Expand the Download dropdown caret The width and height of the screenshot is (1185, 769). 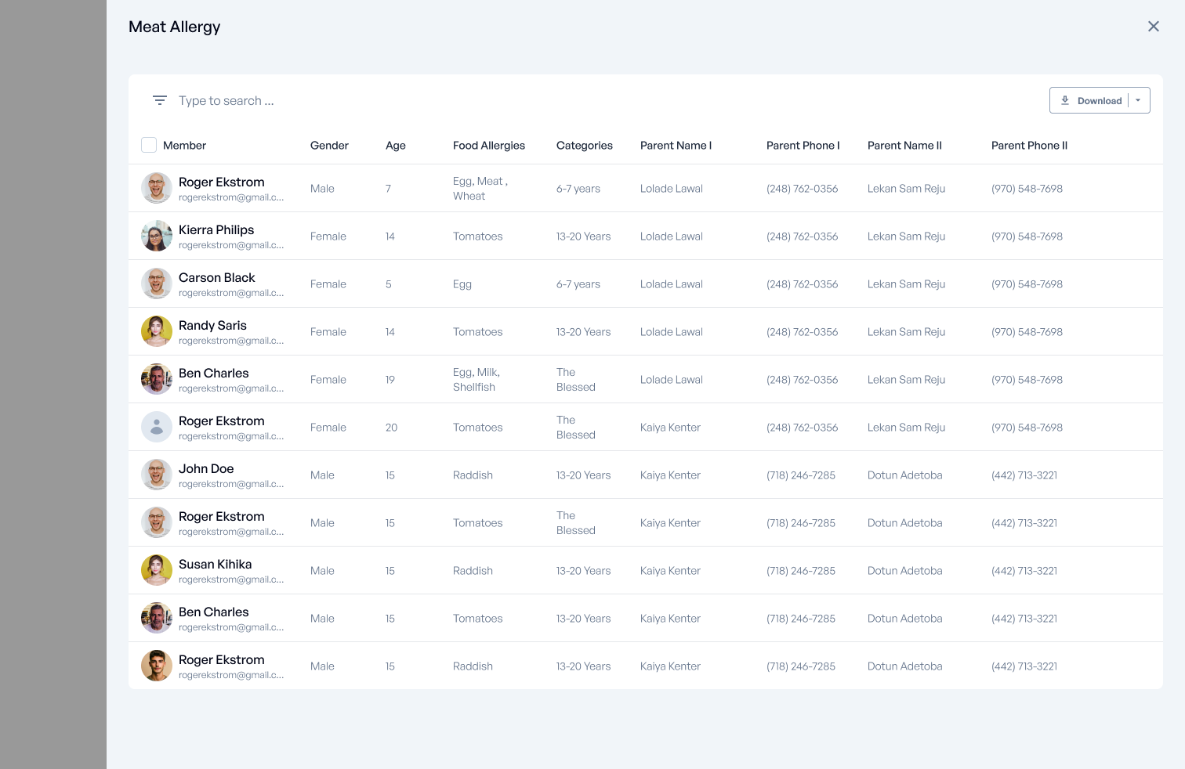[x=1138, y=100]
